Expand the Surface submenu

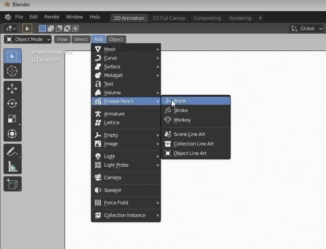126,67
